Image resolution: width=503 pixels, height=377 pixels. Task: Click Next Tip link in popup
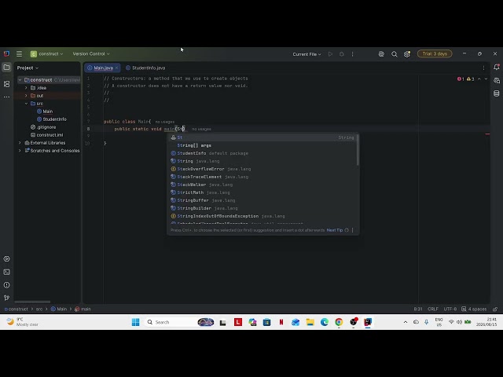click(335, 230)
